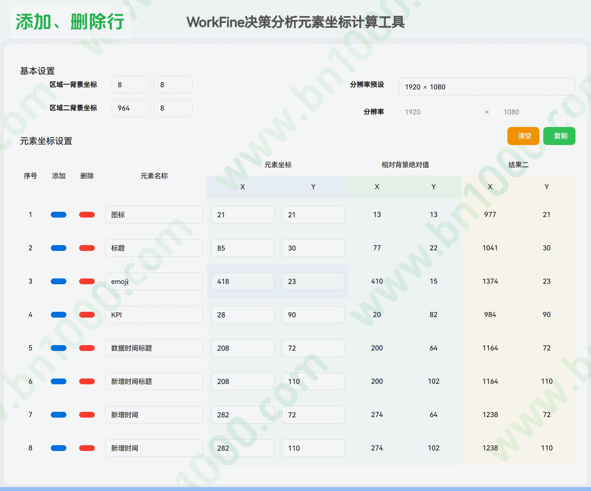Click result value 1374 in emoji row
This screenshot has width=591, height=491.
pyautogui.click(x=490, y=281)
